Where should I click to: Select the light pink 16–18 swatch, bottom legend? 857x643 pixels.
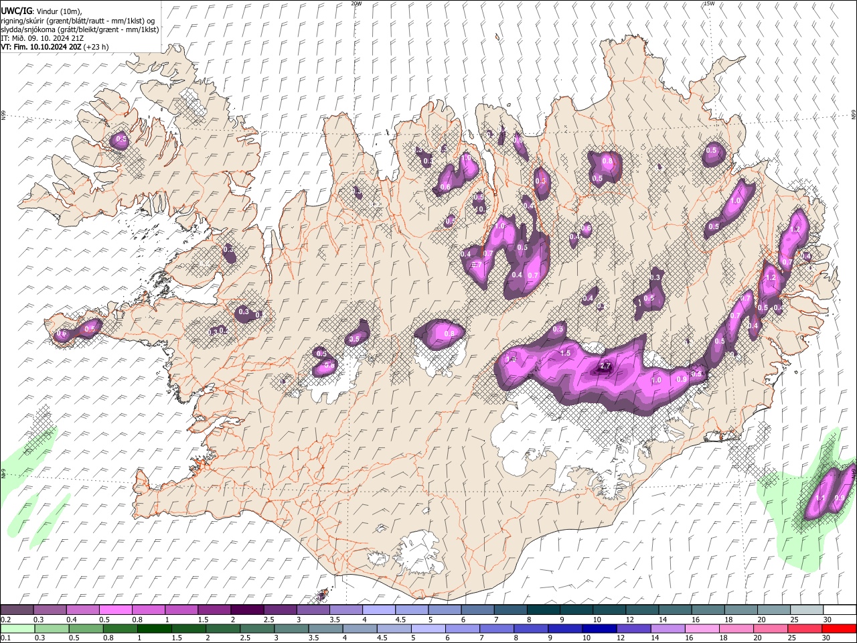pyautogui.click(x=702, y=628)
